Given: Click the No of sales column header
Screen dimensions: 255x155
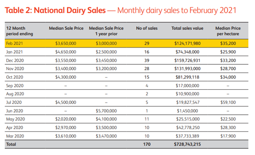Looking at the screenshot, I should click(147, 28).
